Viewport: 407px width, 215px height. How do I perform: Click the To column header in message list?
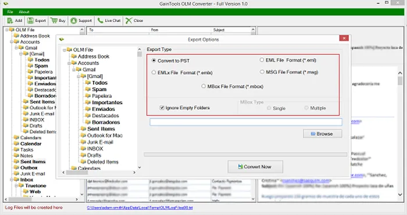118,30
